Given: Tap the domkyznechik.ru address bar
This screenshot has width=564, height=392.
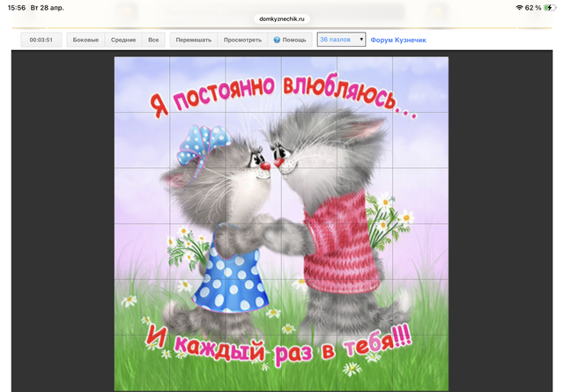Looking at the screenshot, I should (x=282, y=19).
